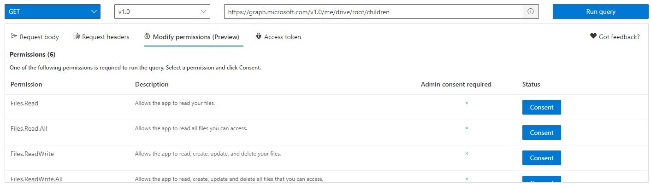Select the Access token tab

(282, 37)
